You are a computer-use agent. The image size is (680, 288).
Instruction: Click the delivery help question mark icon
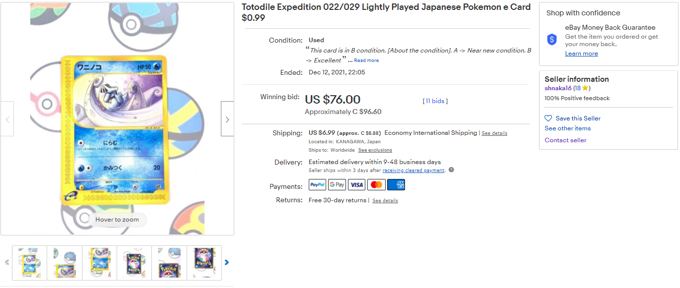click(x=451, y=170)
